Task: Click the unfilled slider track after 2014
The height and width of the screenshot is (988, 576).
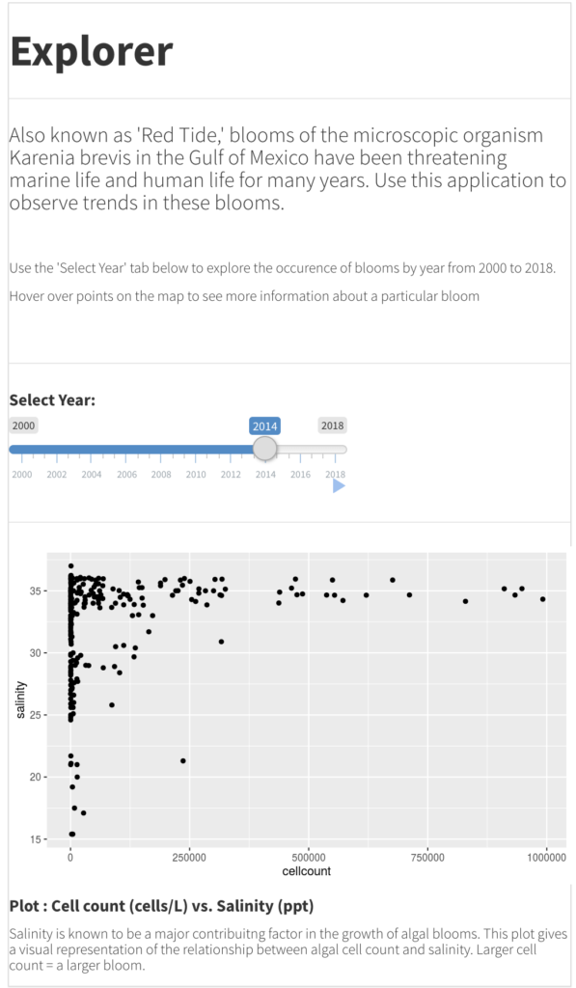Action: tap(312, 450)
